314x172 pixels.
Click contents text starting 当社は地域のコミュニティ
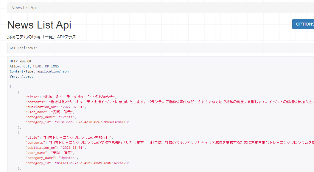181,102
